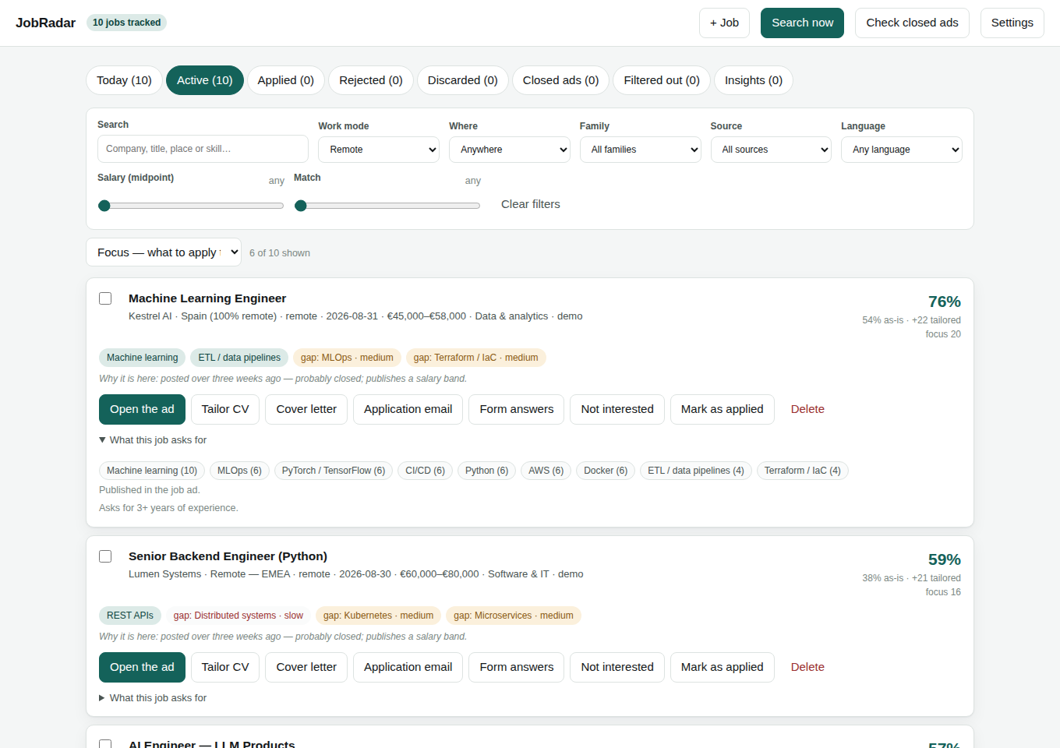Open Form answers for Senior Backend Engineer

(x=517, y=667)
